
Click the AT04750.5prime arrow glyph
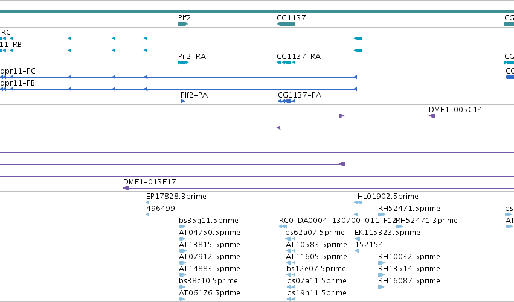coord(182,239)
